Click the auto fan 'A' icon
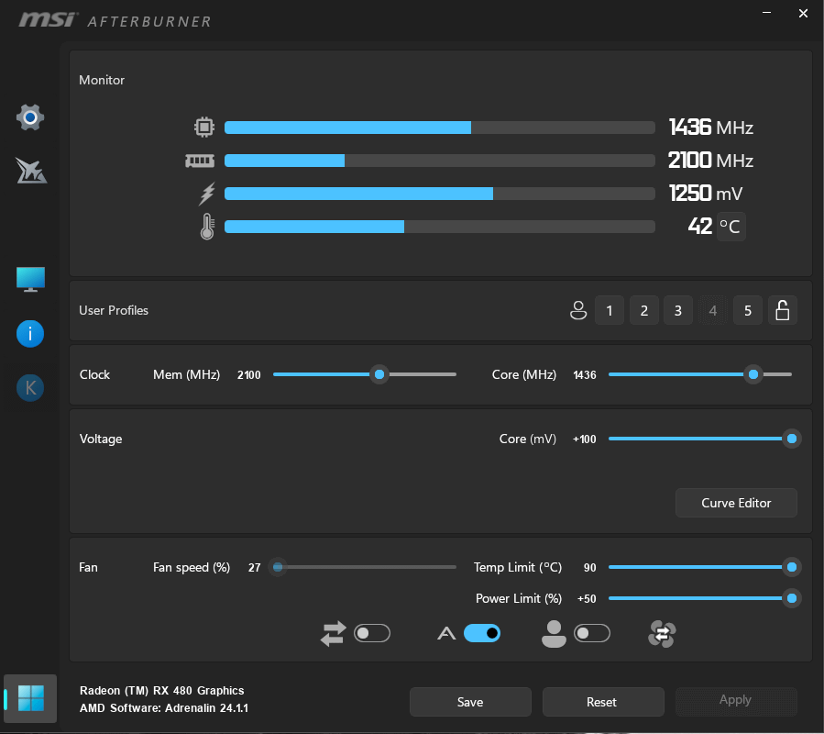 (x=446, y=633)
